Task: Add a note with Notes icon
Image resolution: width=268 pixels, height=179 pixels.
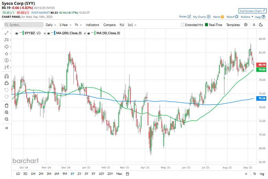Action: pos(189,16)
